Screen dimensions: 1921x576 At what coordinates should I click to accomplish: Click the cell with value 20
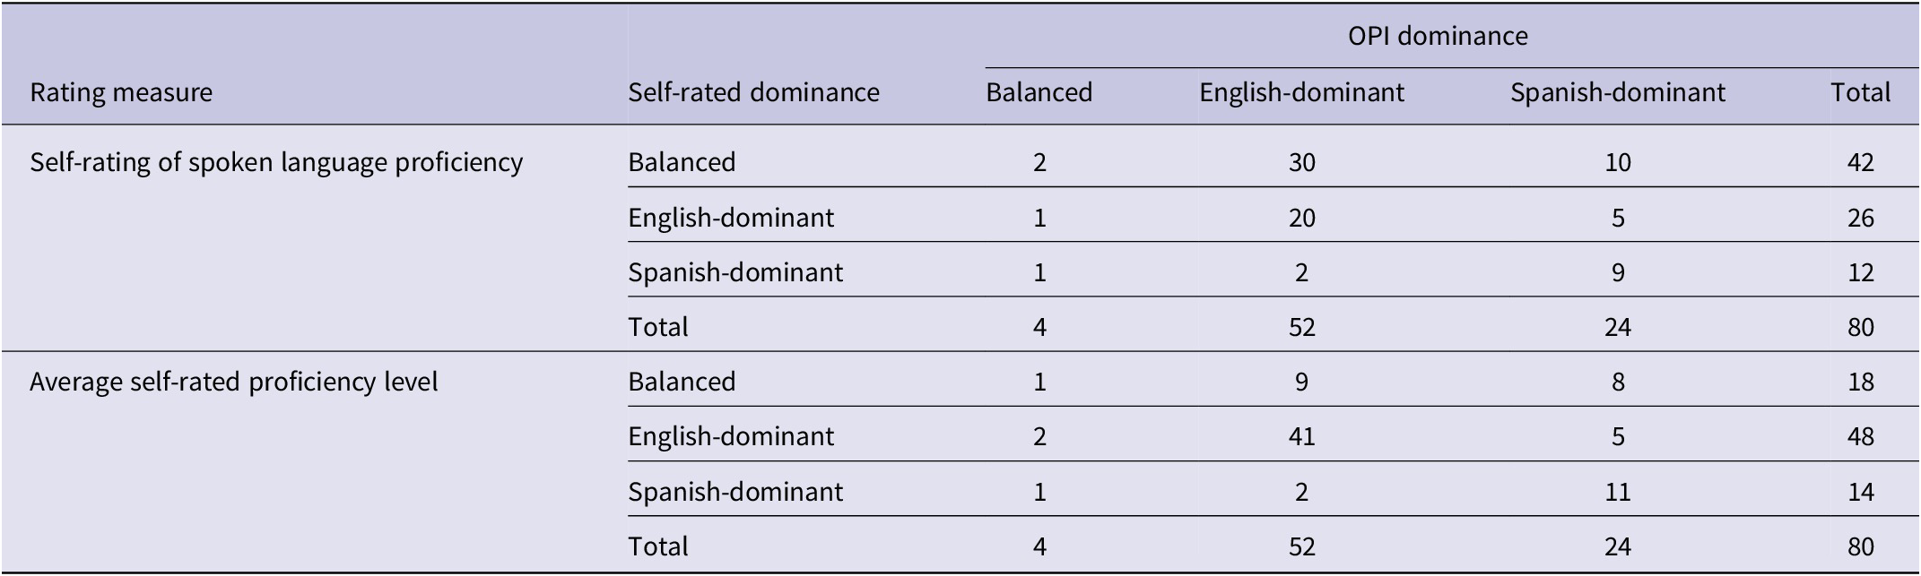pos(1301,218)
